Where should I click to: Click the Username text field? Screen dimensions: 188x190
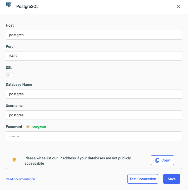pos(94,115)
